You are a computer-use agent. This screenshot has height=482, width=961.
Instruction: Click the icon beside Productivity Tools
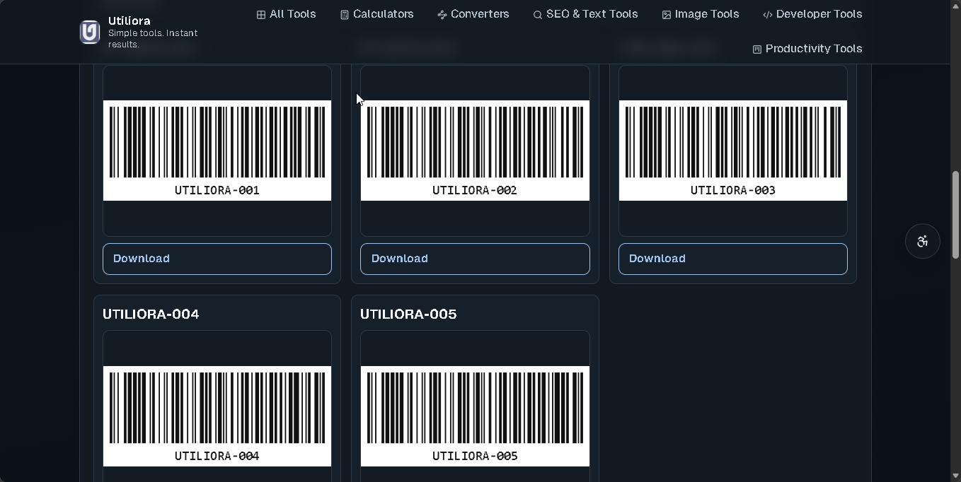(757, 49)
